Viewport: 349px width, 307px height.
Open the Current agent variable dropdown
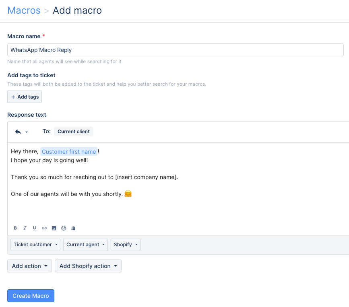click(x=85, y=245)
